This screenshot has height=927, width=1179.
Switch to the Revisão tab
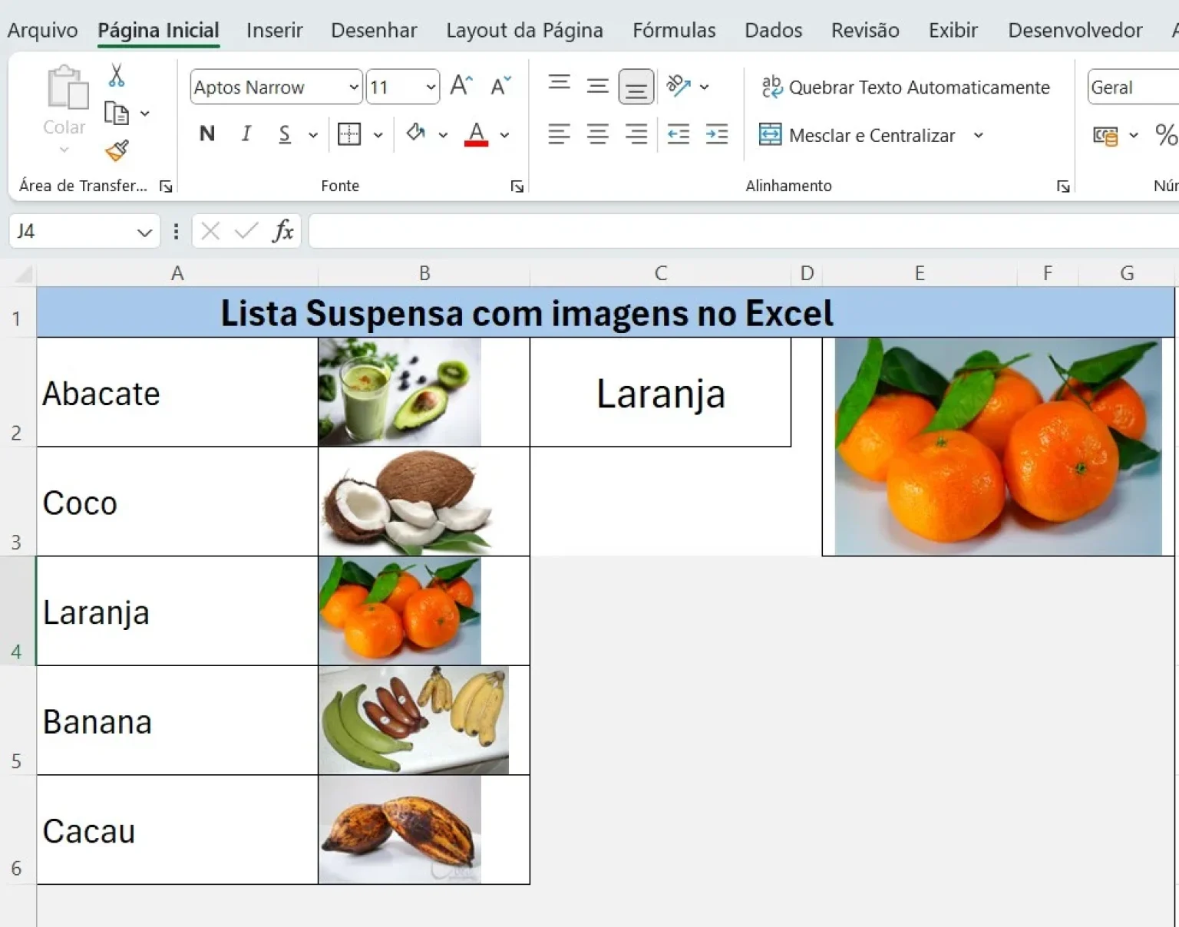click(865, 30)
